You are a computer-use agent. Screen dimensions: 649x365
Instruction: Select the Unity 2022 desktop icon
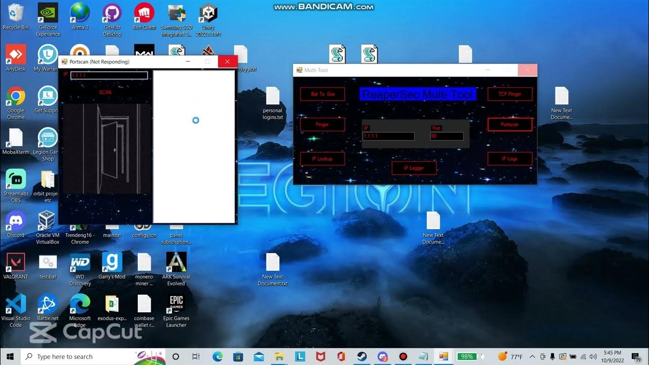tap(208, 19)
